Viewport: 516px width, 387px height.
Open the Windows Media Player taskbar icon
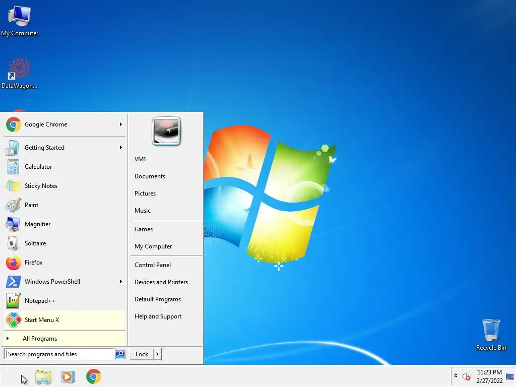[68, 377]
